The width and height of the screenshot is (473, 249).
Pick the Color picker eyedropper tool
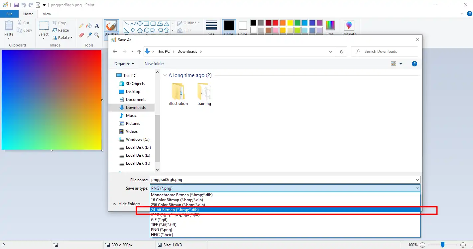coord(89,35)
